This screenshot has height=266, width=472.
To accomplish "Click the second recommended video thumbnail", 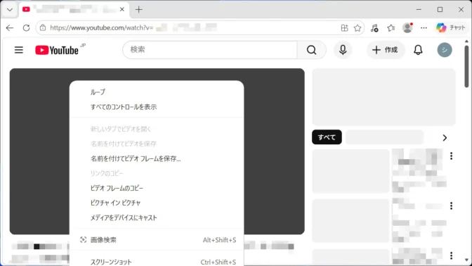I will (350, 221).
